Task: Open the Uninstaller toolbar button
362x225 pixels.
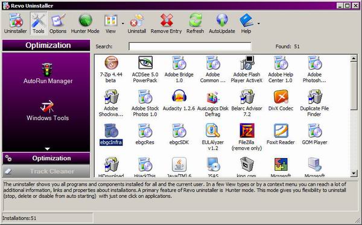Action: coord(16,24)
